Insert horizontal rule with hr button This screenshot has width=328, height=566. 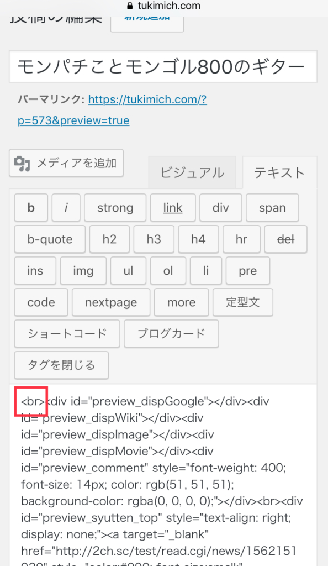click(241, 239)
